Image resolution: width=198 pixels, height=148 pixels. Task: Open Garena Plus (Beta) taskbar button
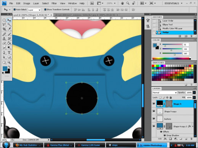[x=59, y=145]
